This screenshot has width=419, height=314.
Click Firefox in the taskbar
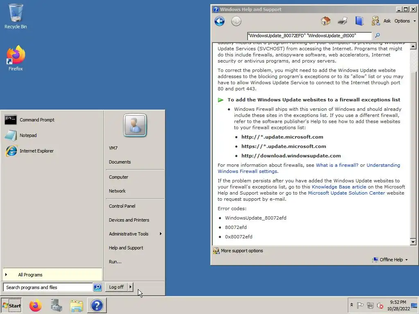[x=35, y=305]
